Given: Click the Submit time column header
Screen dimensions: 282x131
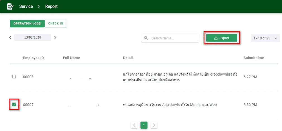Looking at the screenshot, I should click(x=254, y=58).
